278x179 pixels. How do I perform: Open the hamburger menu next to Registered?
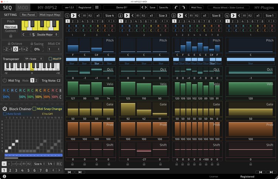[x=97, y=7]
